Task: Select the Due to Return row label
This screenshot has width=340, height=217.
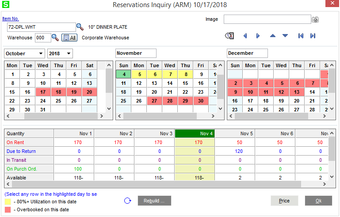Action: click(x=29, y=151)
